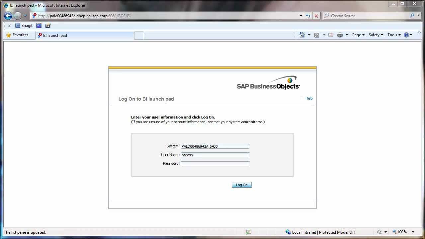Click the Snagit capture button
425x239 pixels.
pyautogui.click(x=24, y=26)
